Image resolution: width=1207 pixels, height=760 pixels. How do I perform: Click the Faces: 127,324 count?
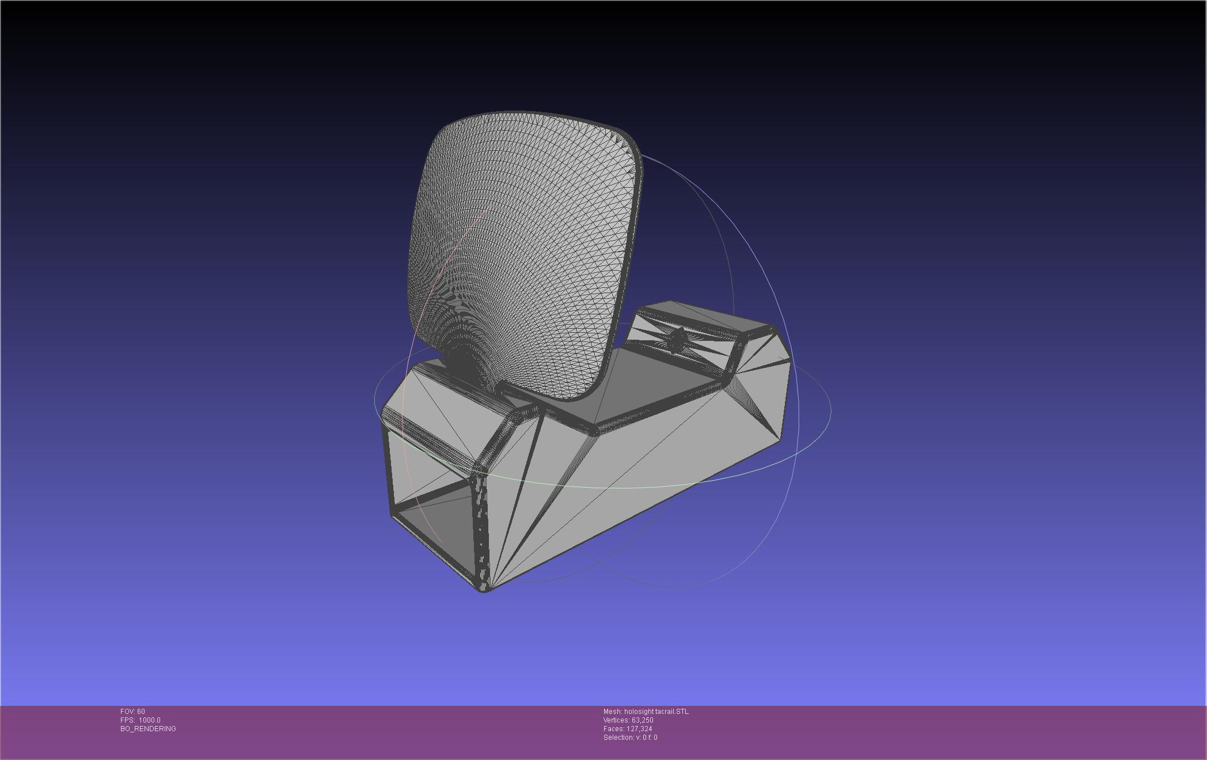click(628, 729)
